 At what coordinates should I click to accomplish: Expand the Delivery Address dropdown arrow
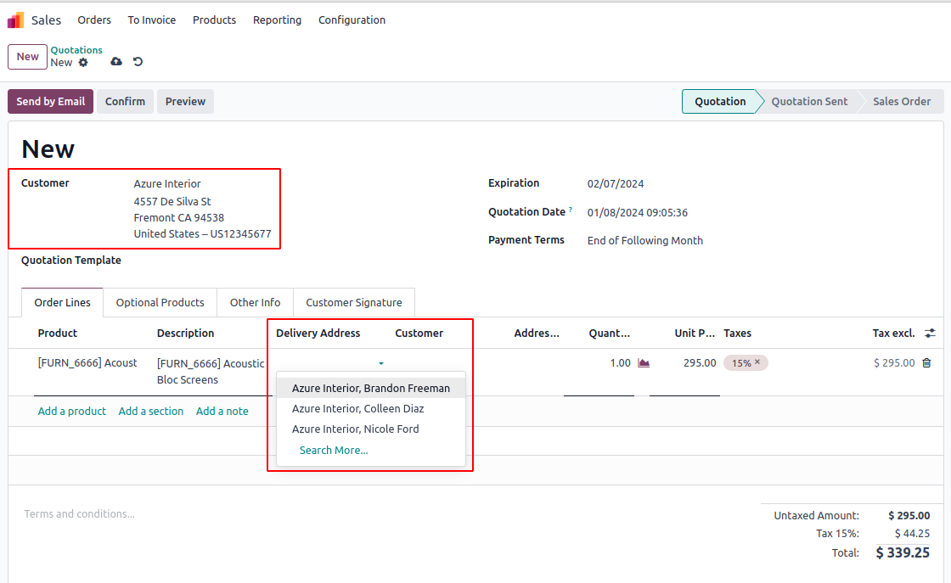pyautogui.click(x=381, y=363)
